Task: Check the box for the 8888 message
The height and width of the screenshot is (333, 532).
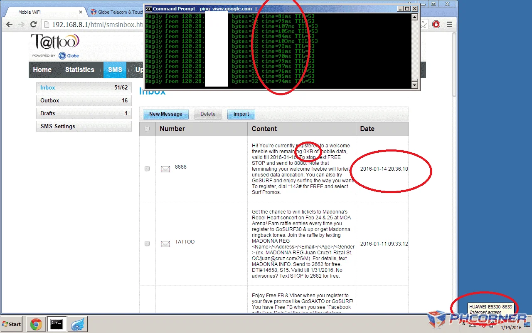Action: (147, 169)
